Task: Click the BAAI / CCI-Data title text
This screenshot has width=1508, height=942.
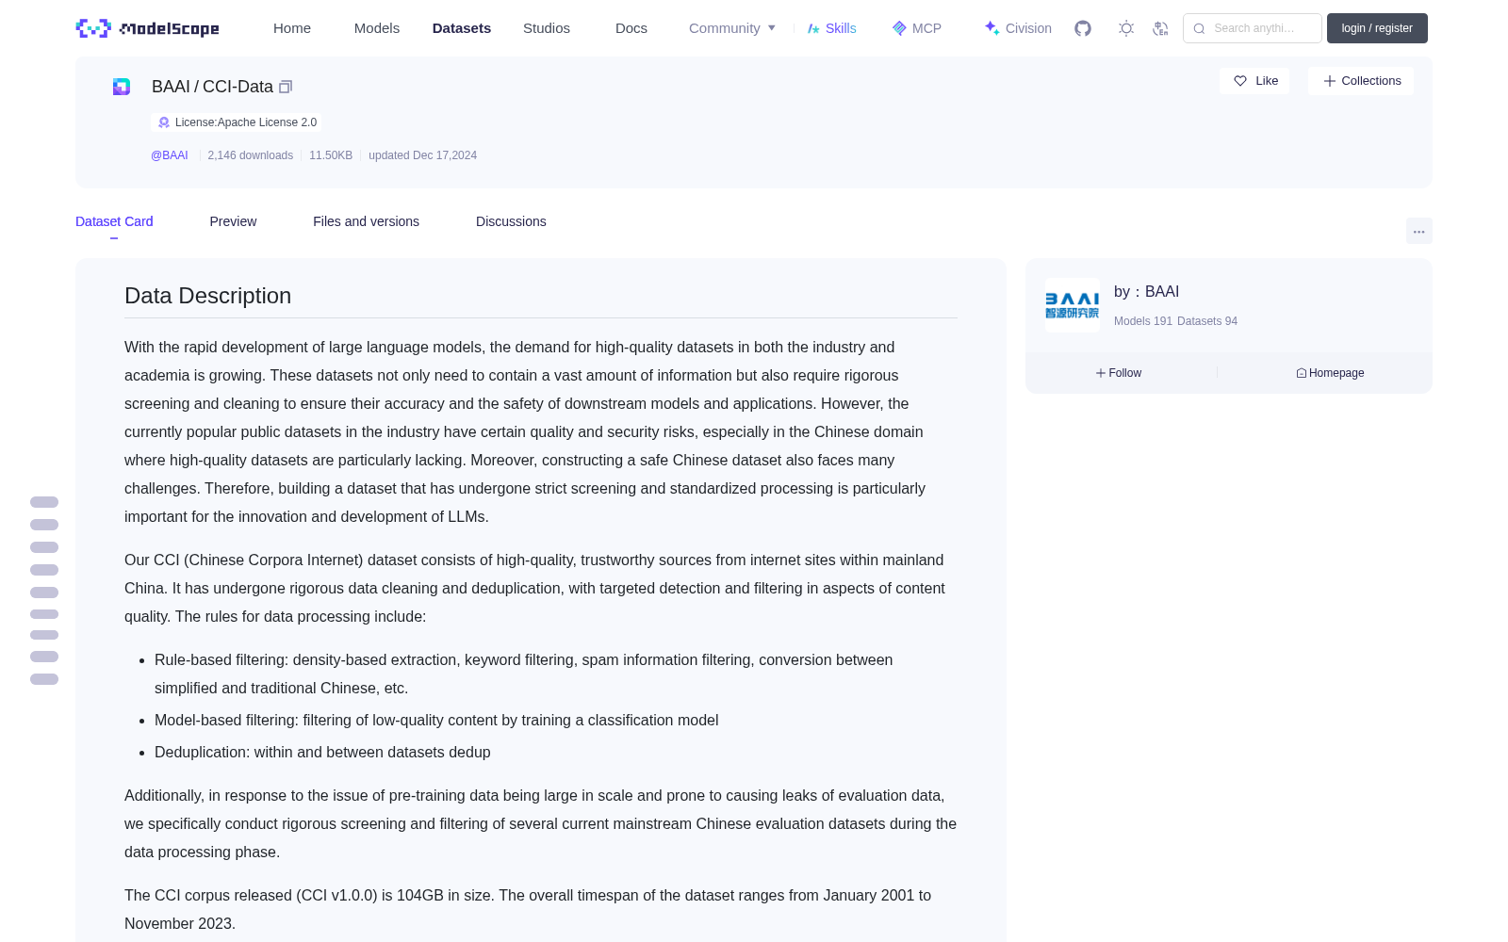Action: point(212,87)
